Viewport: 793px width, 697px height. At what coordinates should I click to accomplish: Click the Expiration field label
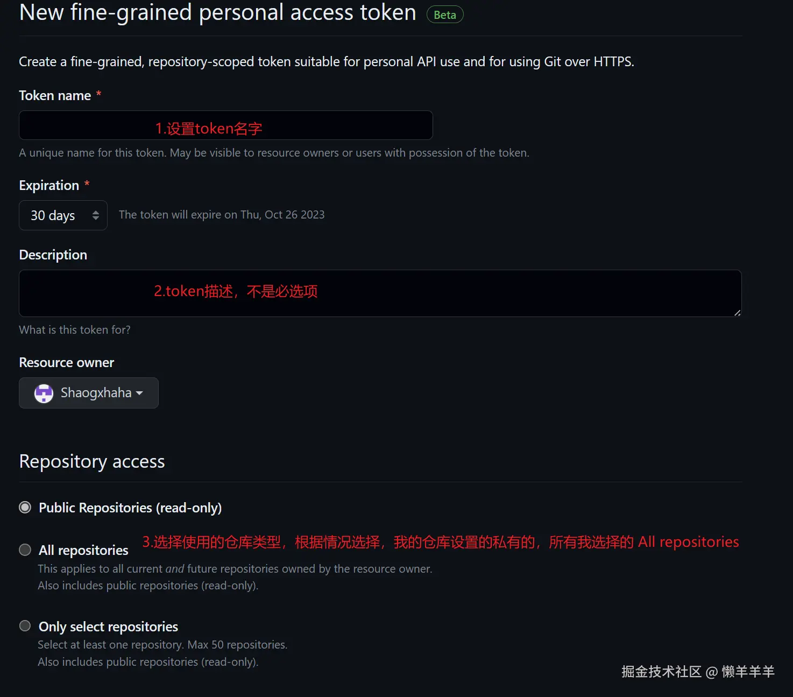pos(49,186)
